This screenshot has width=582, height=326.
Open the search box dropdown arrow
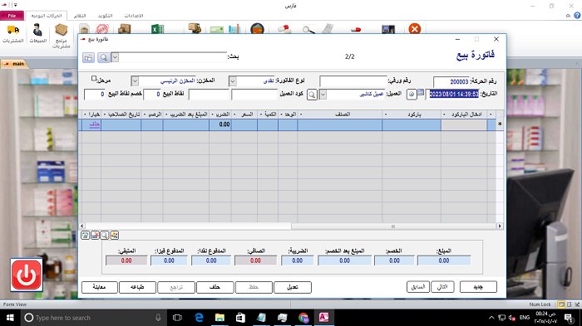[115, 57]
